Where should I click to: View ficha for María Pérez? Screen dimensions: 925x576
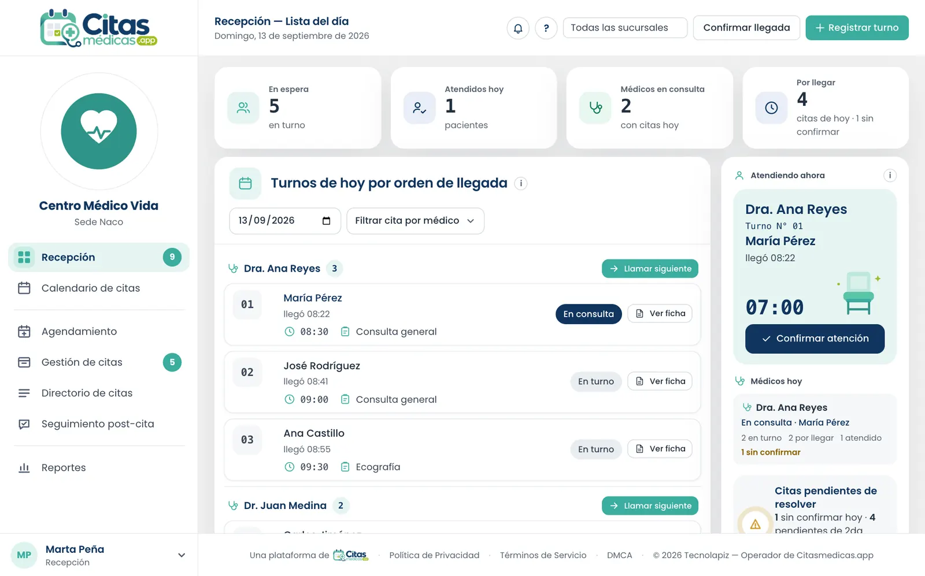coord(660,314)
